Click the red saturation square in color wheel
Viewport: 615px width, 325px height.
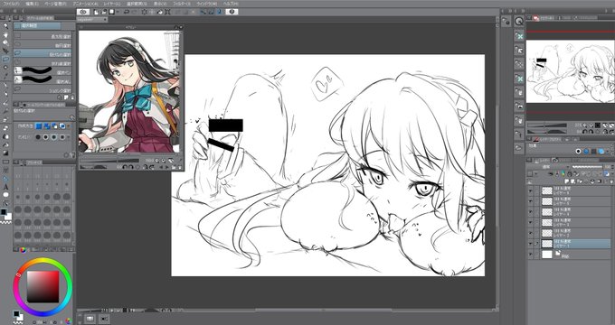pos(43,286)
